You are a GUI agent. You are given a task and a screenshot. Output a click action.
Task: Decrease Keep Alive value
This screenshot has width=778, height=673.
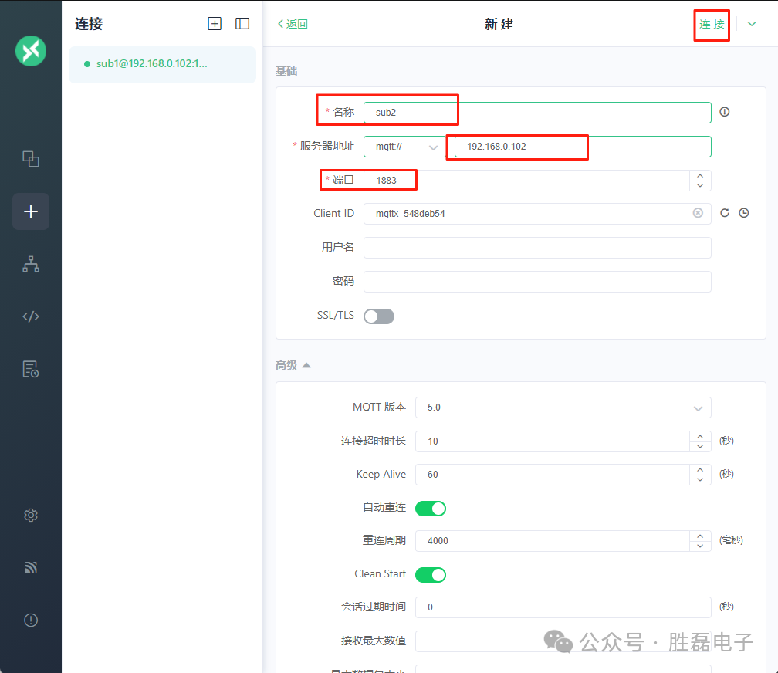[700, 479]
